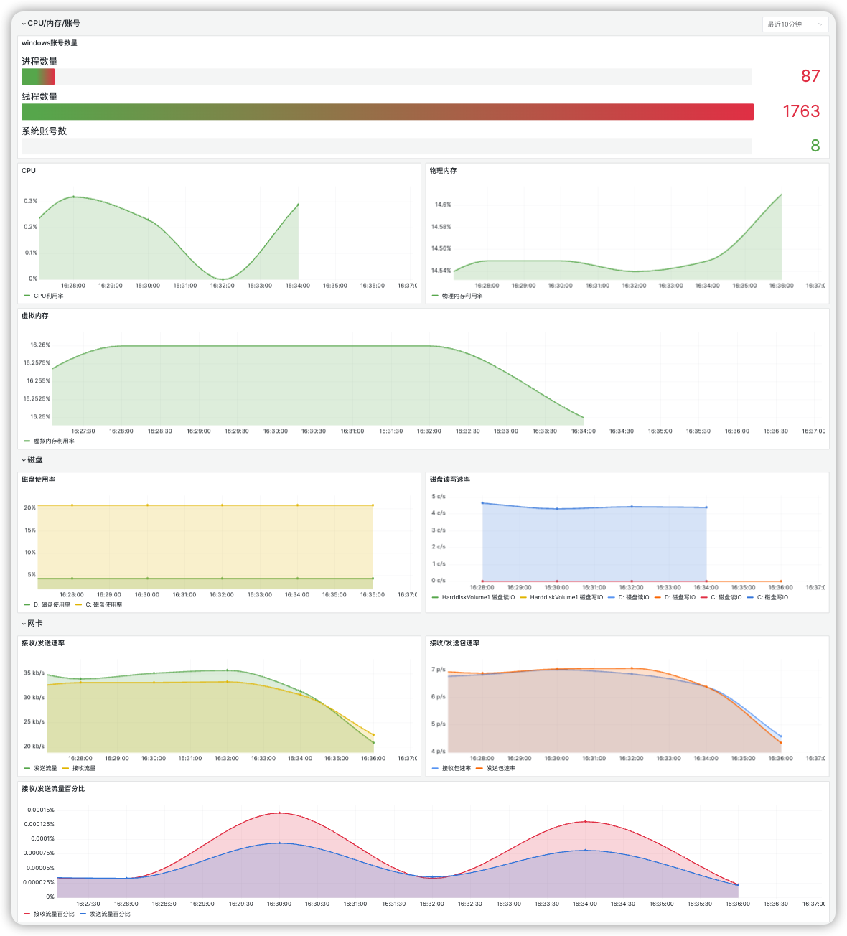Viewport: 847px width, 936px height.
Task: Click the 14.6% tick on 物理内存 chart
Action: [x=443, y=205]
